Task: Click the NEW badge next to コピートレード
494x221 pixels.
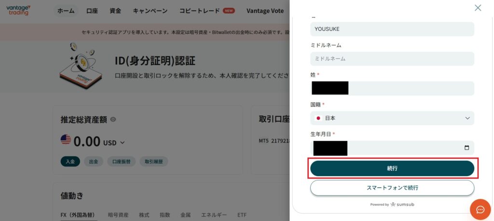Action: pos(229,11)
